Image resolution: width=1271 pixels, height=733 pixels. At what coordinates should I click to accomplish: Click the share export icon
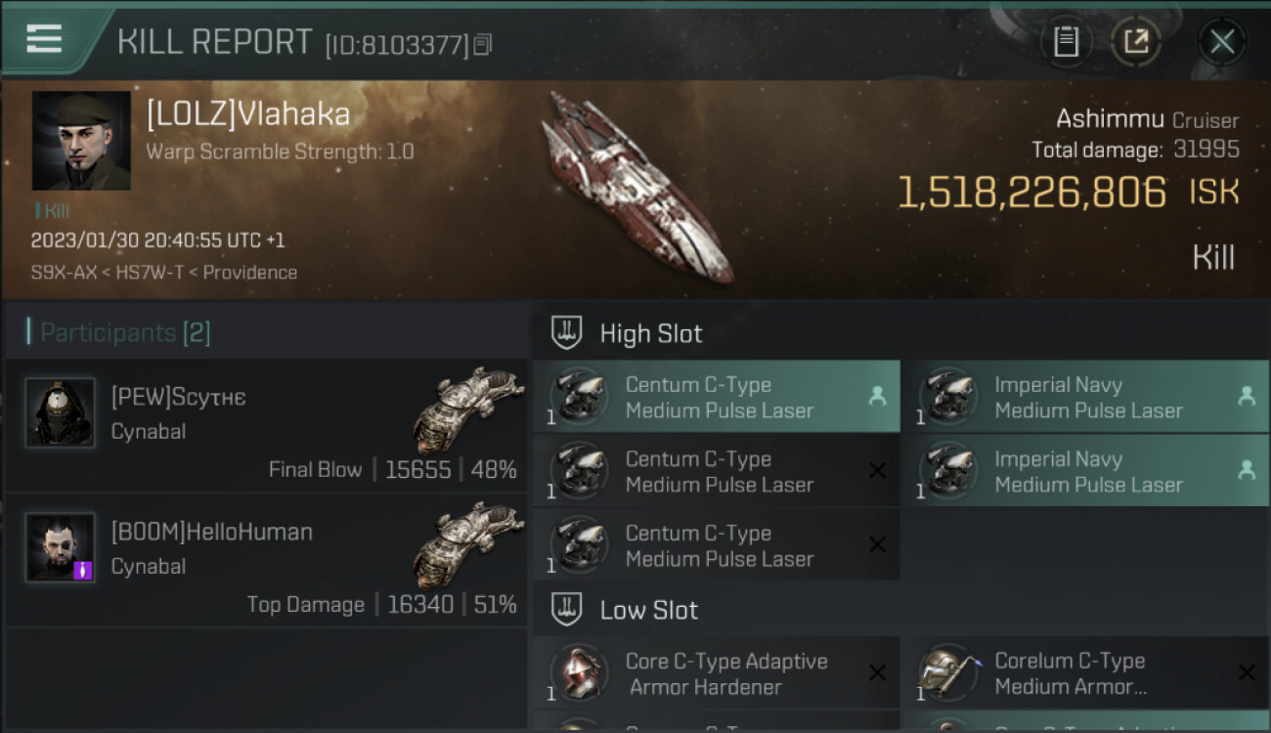tap(1135, 42)
